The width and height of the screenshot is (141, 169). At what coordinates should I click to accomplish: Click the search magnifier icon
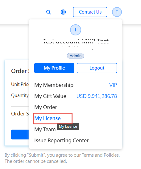tap(48, 12)
